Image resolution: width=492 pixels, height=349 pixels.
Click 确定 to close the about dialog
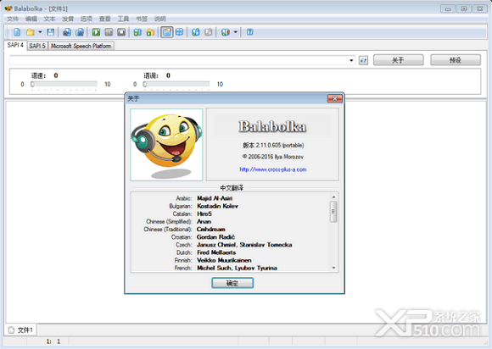pyautogui.click(x=232, y=283)
